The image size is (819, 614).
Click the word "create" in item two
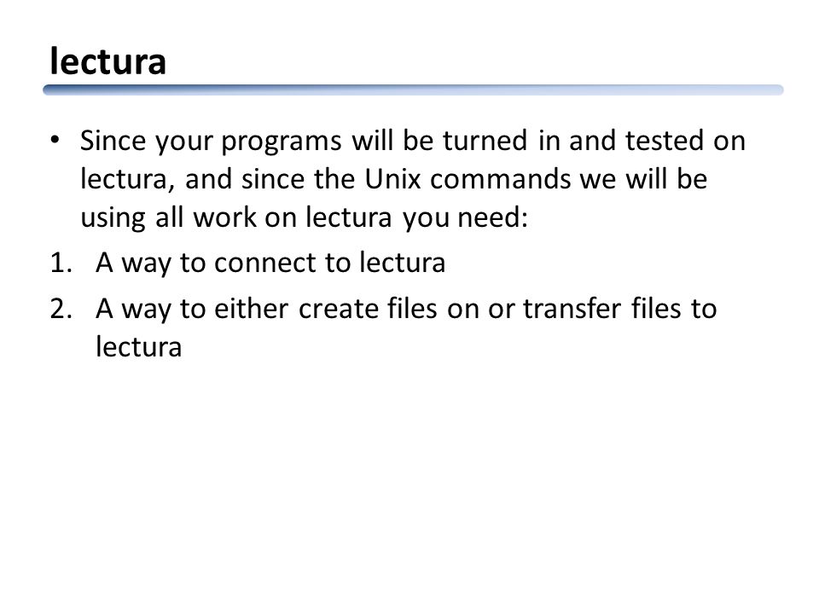click(x=339, y=309)
